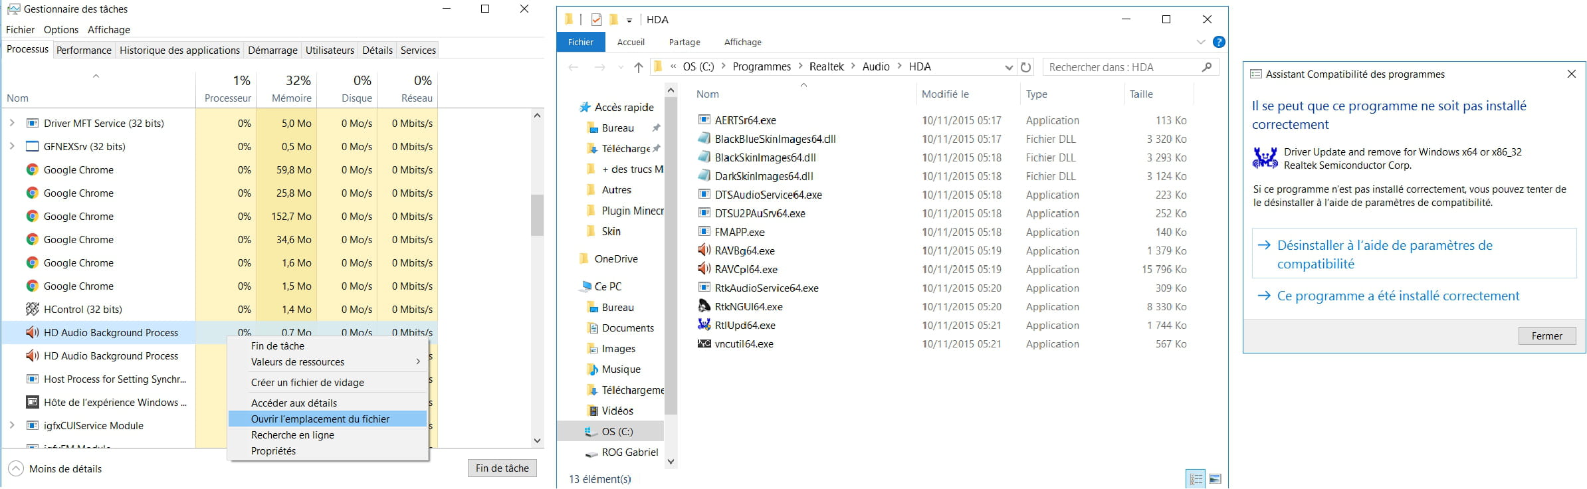Click the GFNEXSrv (32 bits) process icon
This screenshot has height=489, width=1587.
click(x=32, y=146)
